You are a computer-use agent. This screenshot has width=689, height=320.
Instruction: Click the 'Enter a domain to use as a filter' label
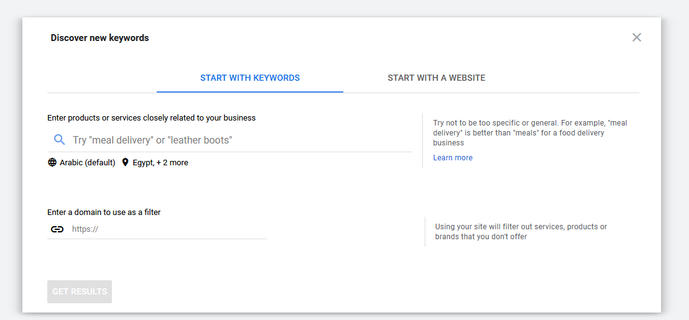tap(104, 213)
